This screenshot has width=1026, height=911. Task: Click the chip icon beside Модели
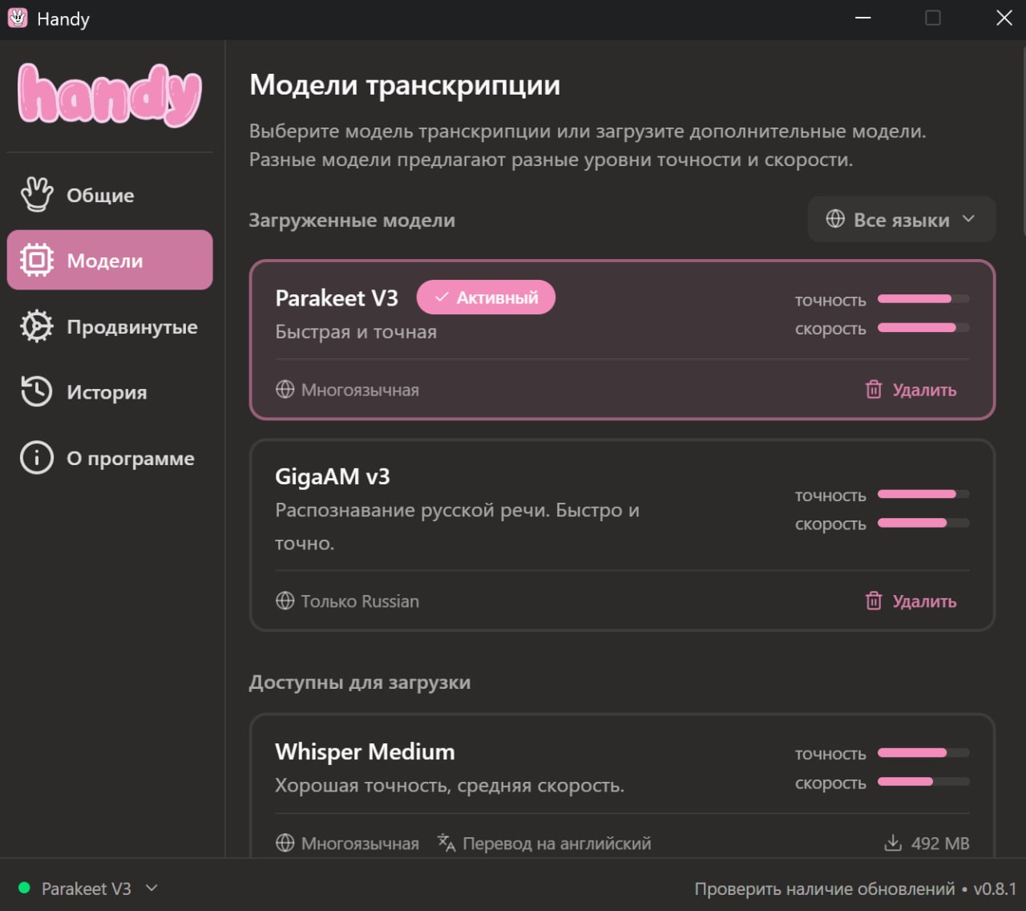(x=37, y=261)
